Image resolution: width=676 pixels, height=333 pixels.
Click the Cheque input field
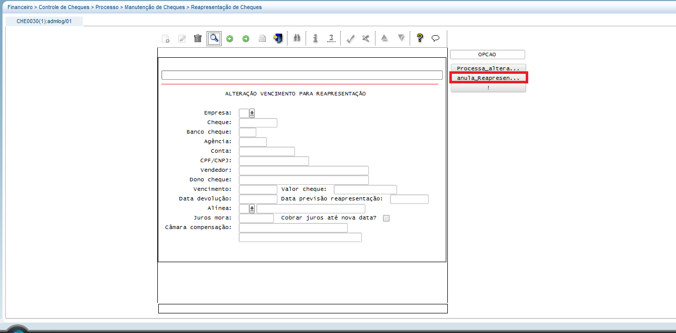tap(258, 123)
